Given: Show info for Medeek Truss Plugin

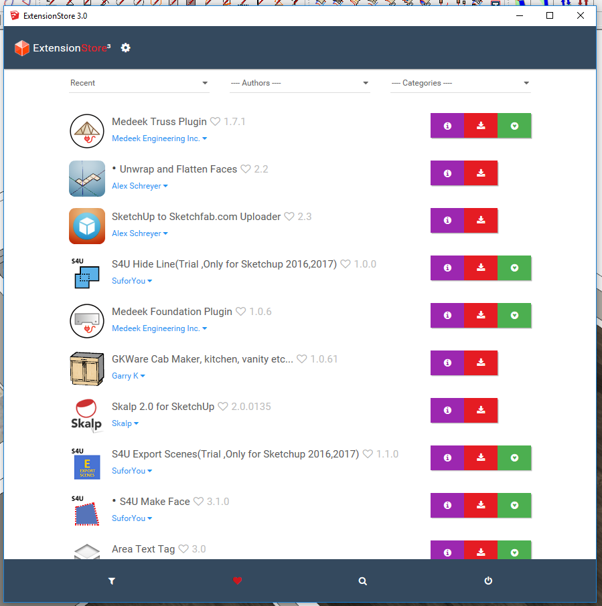Looking at the screenshot, I should point(447,126).
